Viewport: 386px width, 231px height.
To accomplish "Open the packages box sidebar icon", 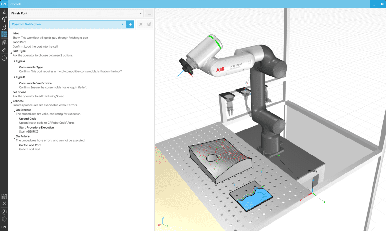I will [4, 42].
